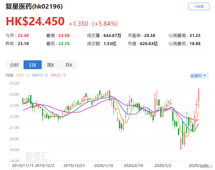Click the 昨收 previous close 23.10
215x170 pixels.
23,44
